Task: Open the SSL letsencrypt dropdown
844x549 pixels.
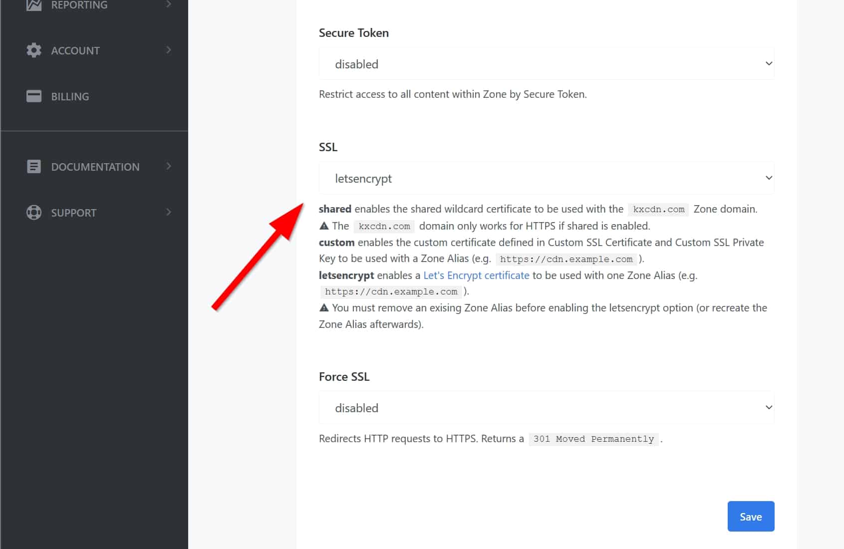Action: (546, 178)
